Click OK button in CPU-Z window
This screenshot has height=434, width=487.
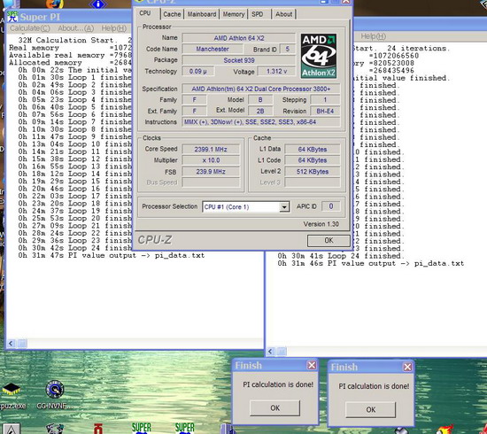329,240
